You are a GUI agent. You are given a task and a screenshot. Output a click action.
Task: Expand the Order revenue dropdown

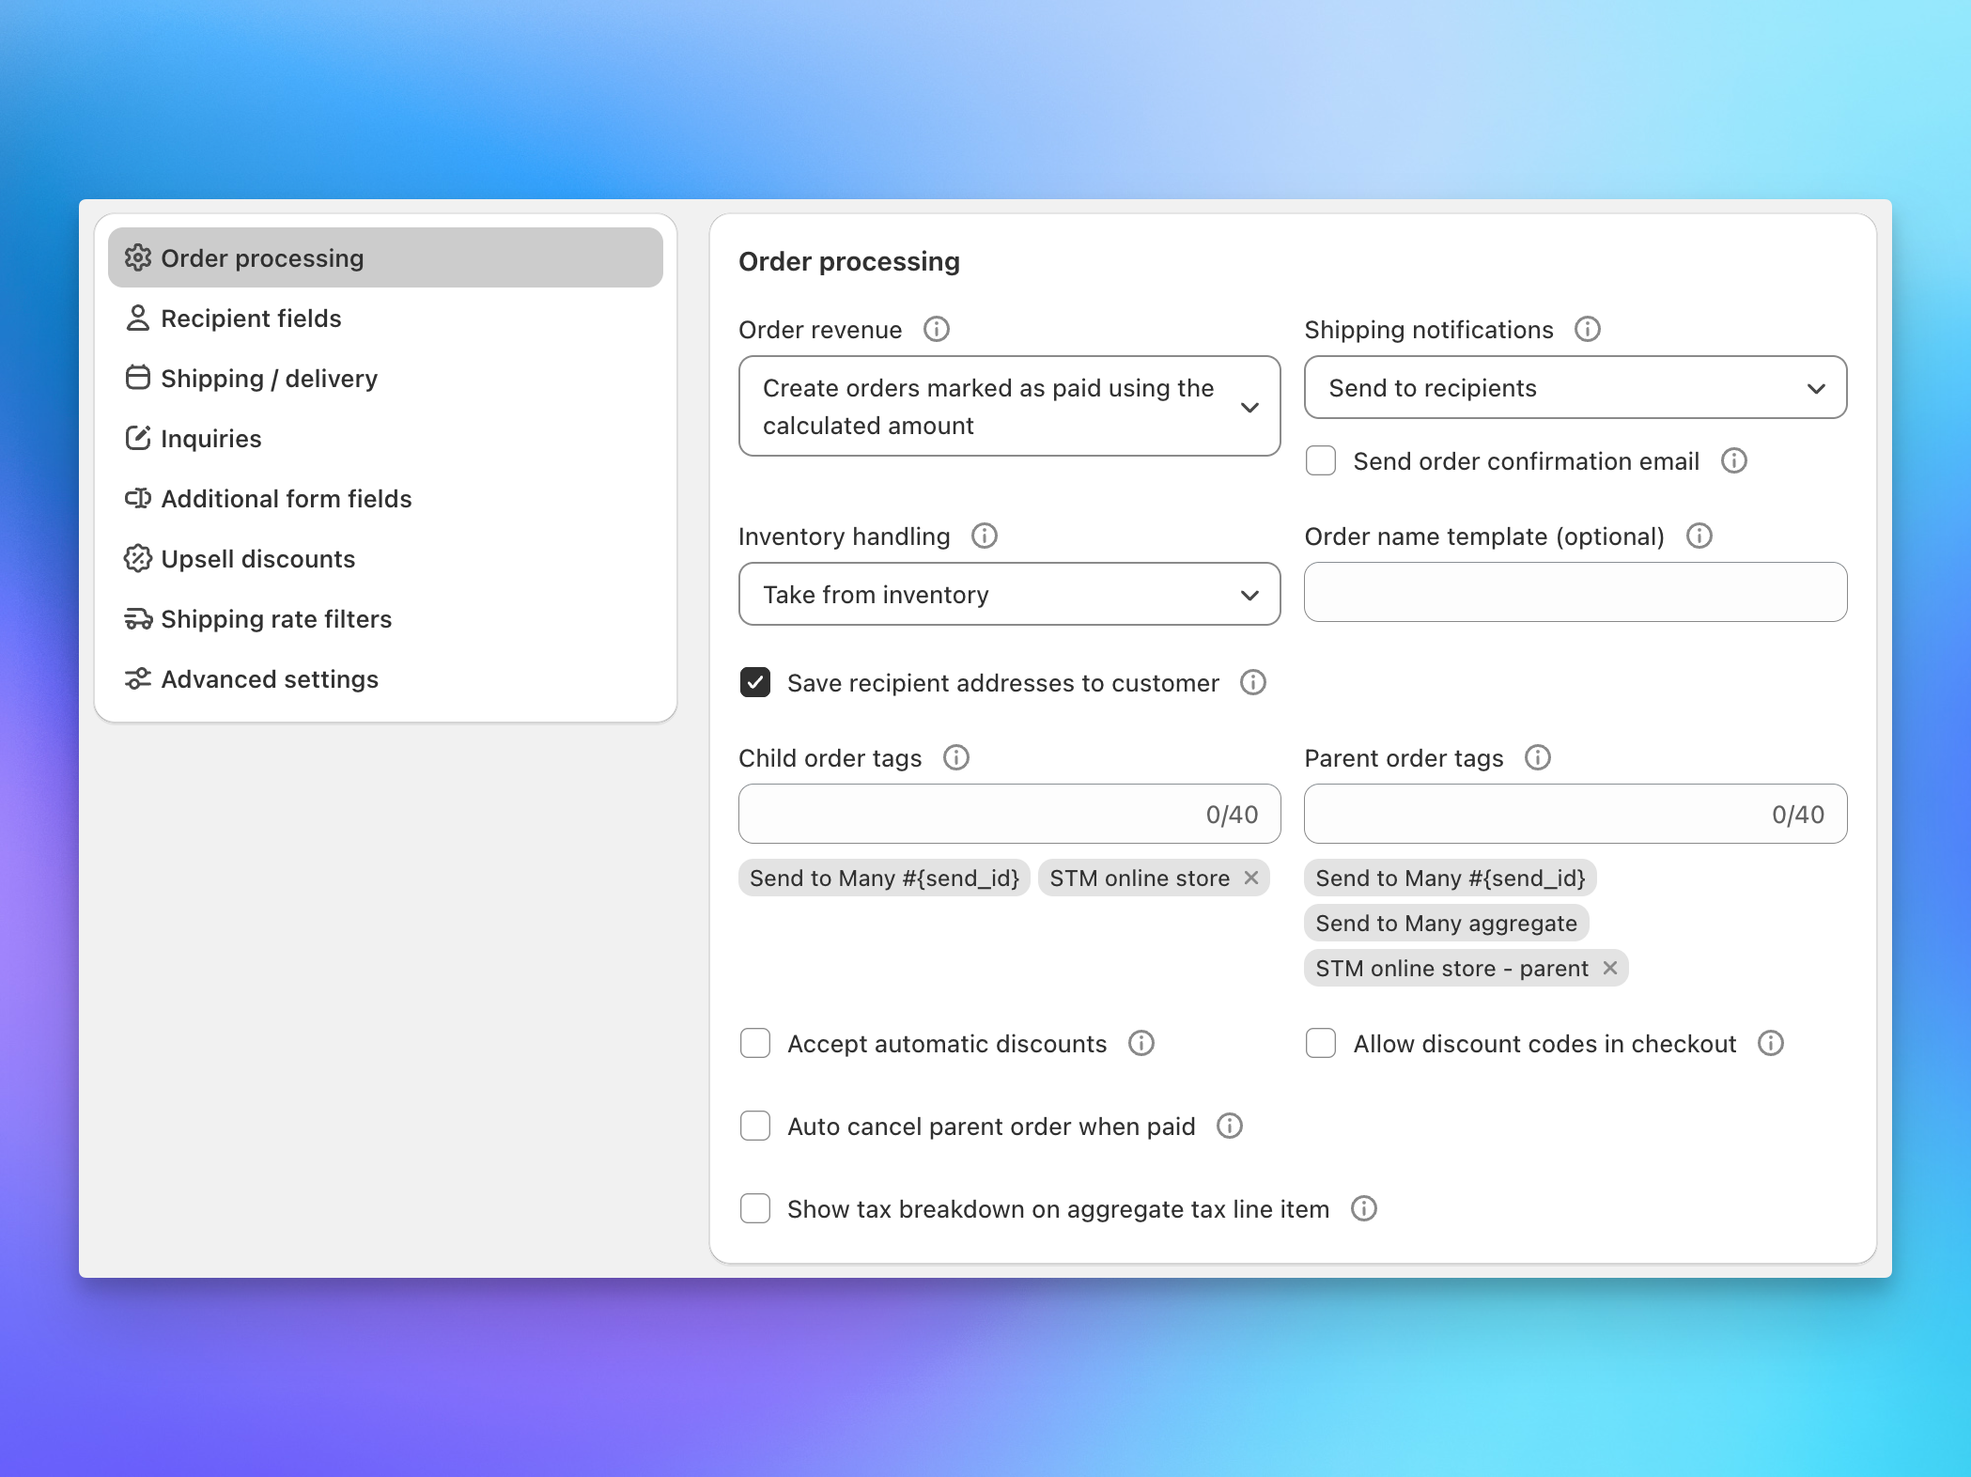click(1009, 406)
